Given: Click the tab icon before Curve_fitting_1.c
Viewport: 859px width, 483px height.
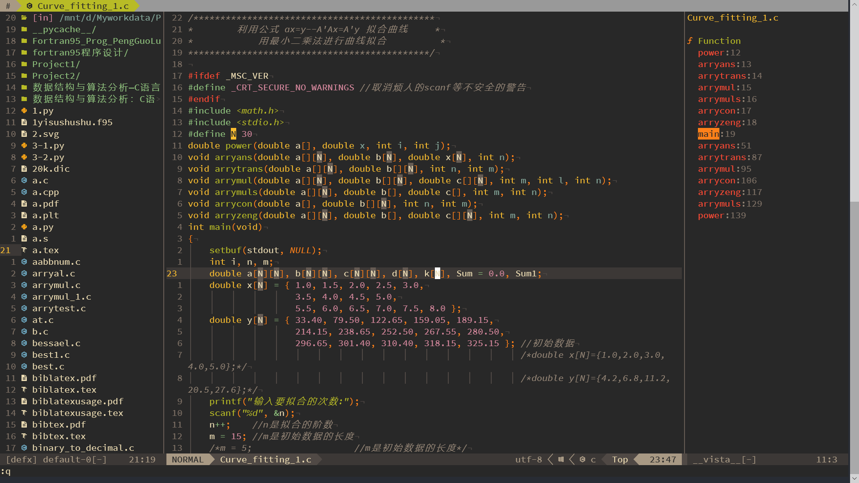Looking at the screenshot, I should click(30, 6).
